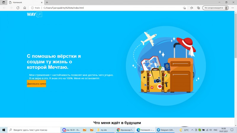The height and width of the screenshot is (133, 237).
Task: Open clock and date 16:38 flyout
Action: coord(223,130)
